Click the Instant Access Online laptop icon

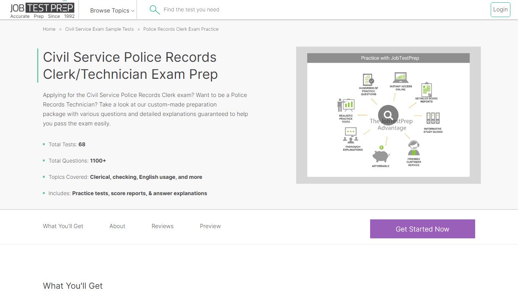click(x=400, y=77)
